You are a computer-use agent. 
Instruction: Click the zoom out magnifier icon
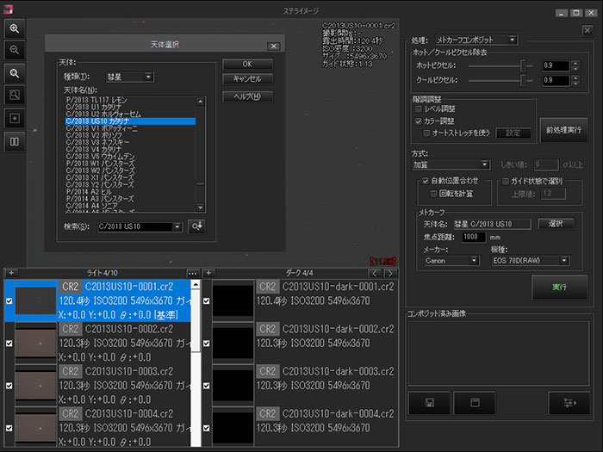[15, 50]
